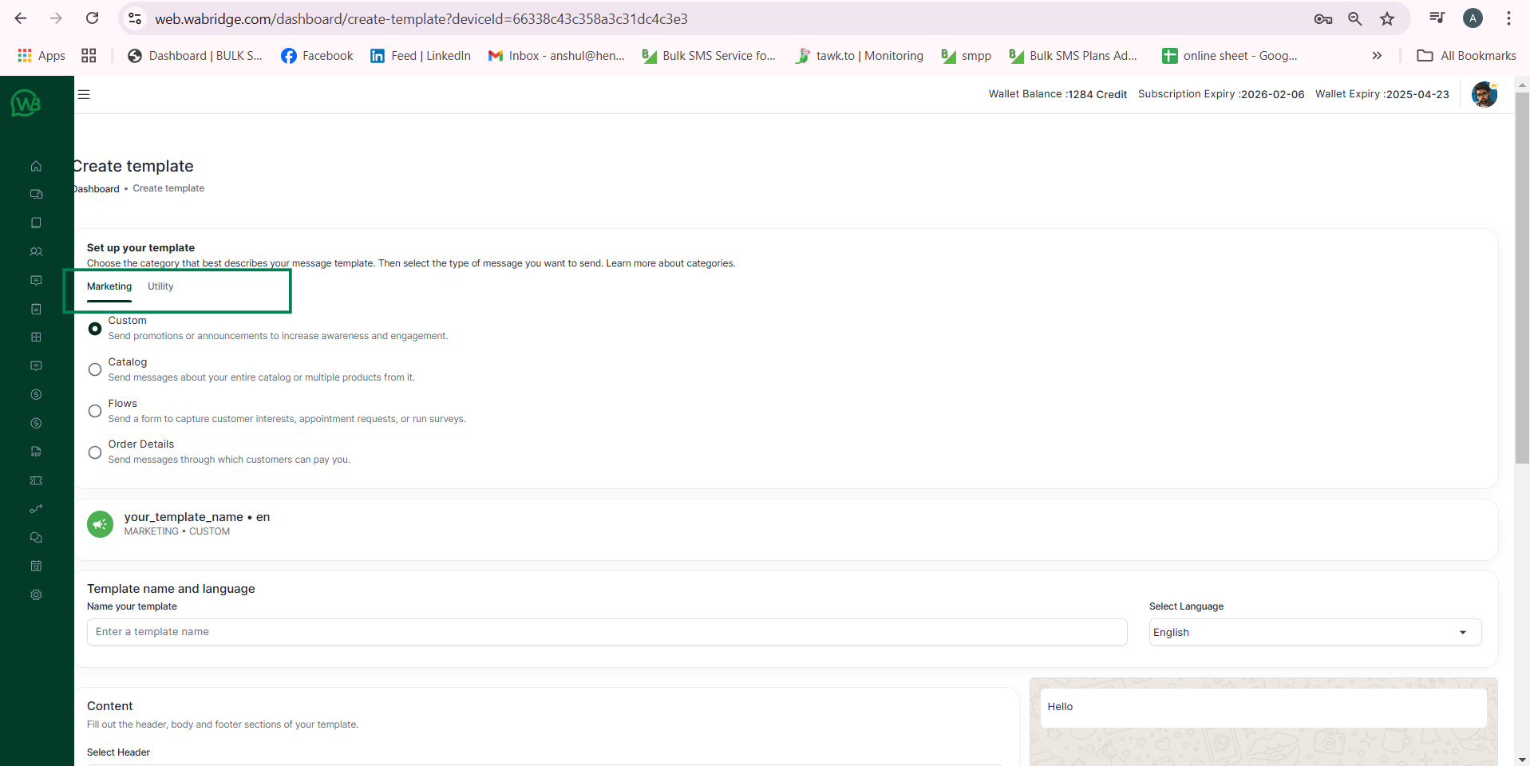The image size is (1530, 766).
Task: Open the Inbox Gmail bookmark
Action: click(x=556, y=55)
